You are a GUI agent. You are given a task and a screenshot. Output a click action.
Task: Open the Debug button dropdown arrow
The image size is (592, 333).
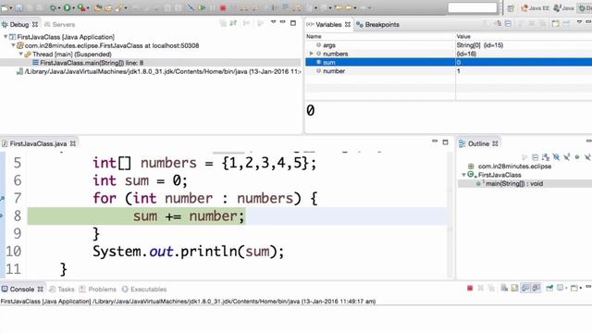[59, 8]
